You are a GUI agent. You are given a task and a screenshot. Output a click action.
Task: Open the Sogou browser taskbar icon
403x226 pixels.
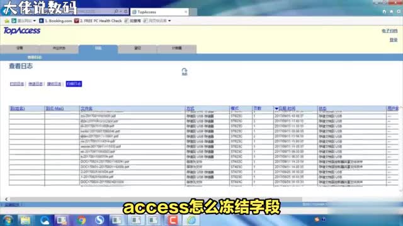click(x=99, y=220)
